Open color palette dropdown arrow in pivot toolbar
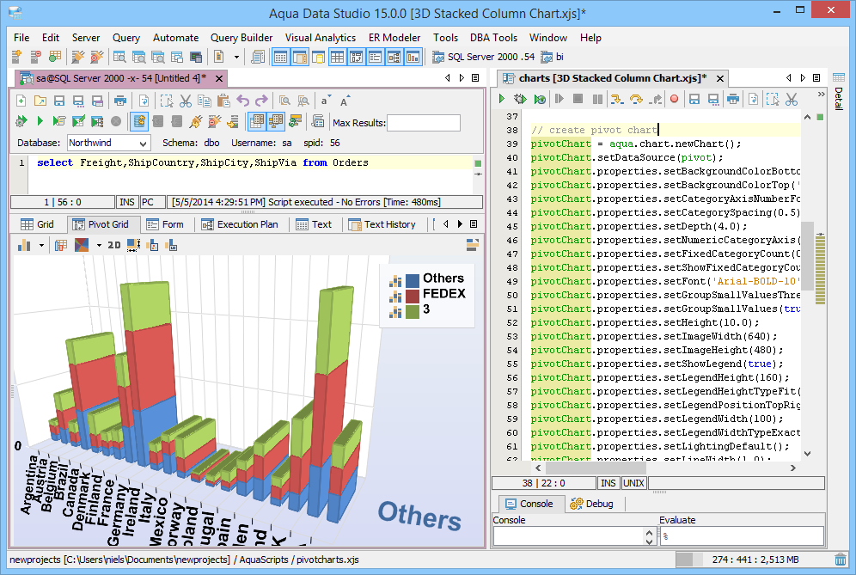This screenshot has height=575, width=856. click(x=99, y=246)
